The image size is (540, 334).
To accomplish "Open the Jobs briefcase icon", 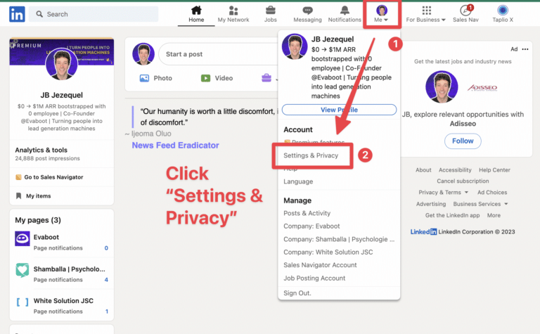I will [270, 10].
